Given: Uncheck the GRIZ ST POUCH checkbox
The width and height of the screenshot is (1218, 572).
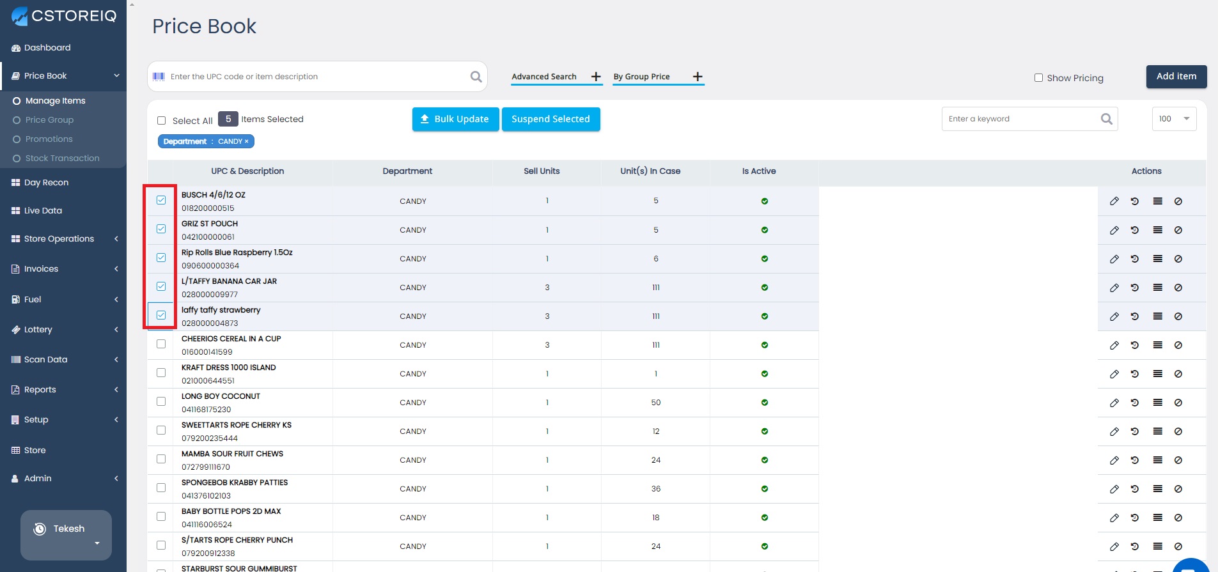Looking at the screenshot, I should (161, 229).
